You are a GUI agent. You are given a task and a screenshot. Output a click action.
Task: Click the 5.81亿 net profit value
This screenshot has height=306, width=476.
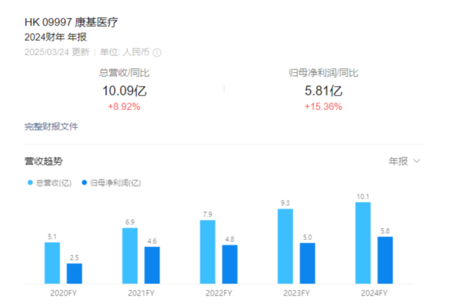323,91
